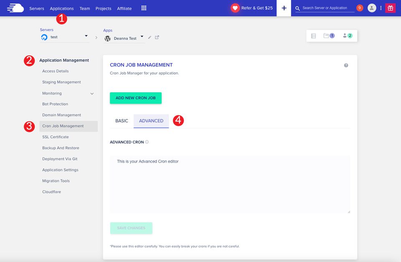Click ADD NEW CRON JOB
Image resolution: width=401 pixels, height=262 pixels.
coord(135,98)
